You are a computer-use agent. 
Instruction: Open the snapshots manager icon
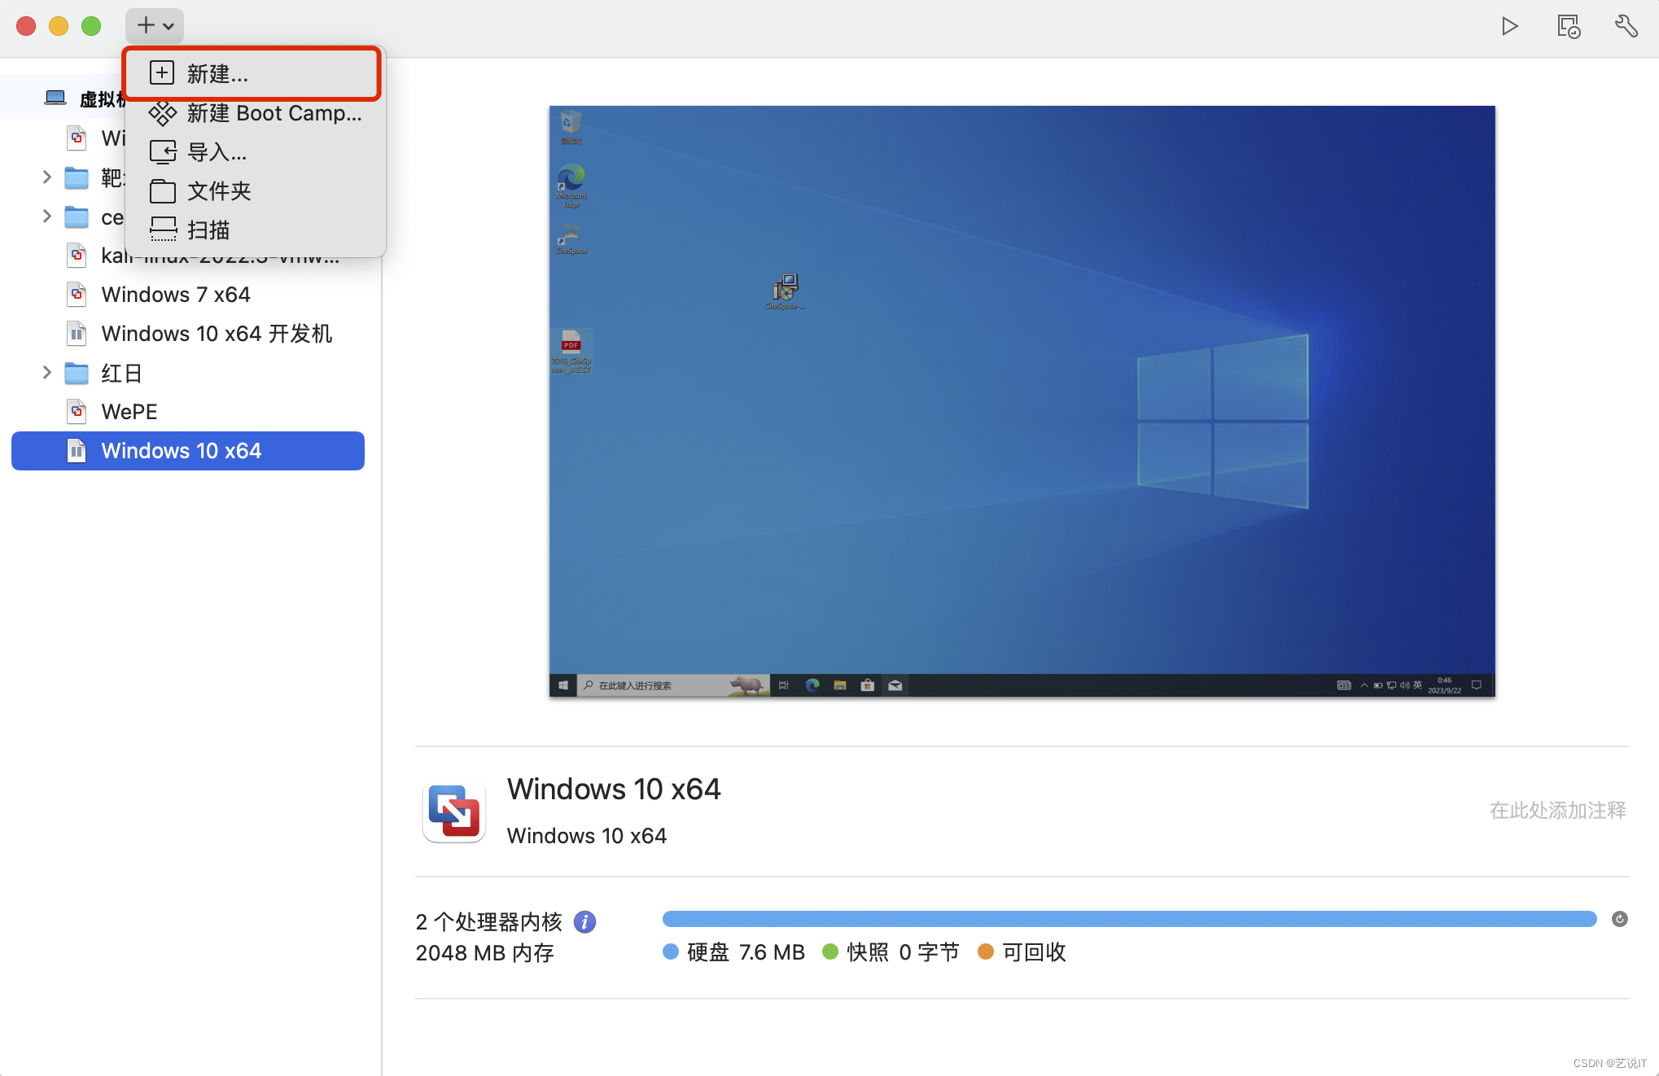1569,26
